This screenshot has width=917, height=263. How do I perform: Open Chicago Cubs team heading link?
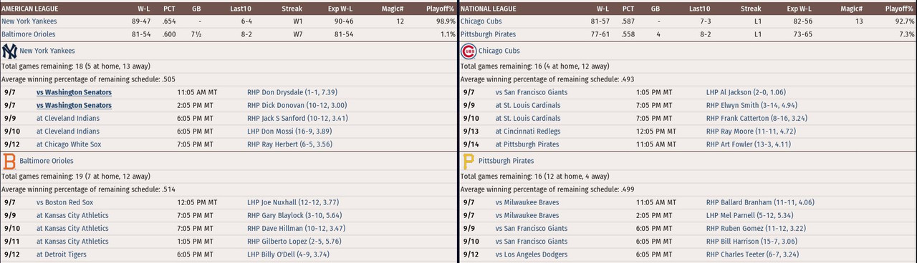(x=499, y=51)
